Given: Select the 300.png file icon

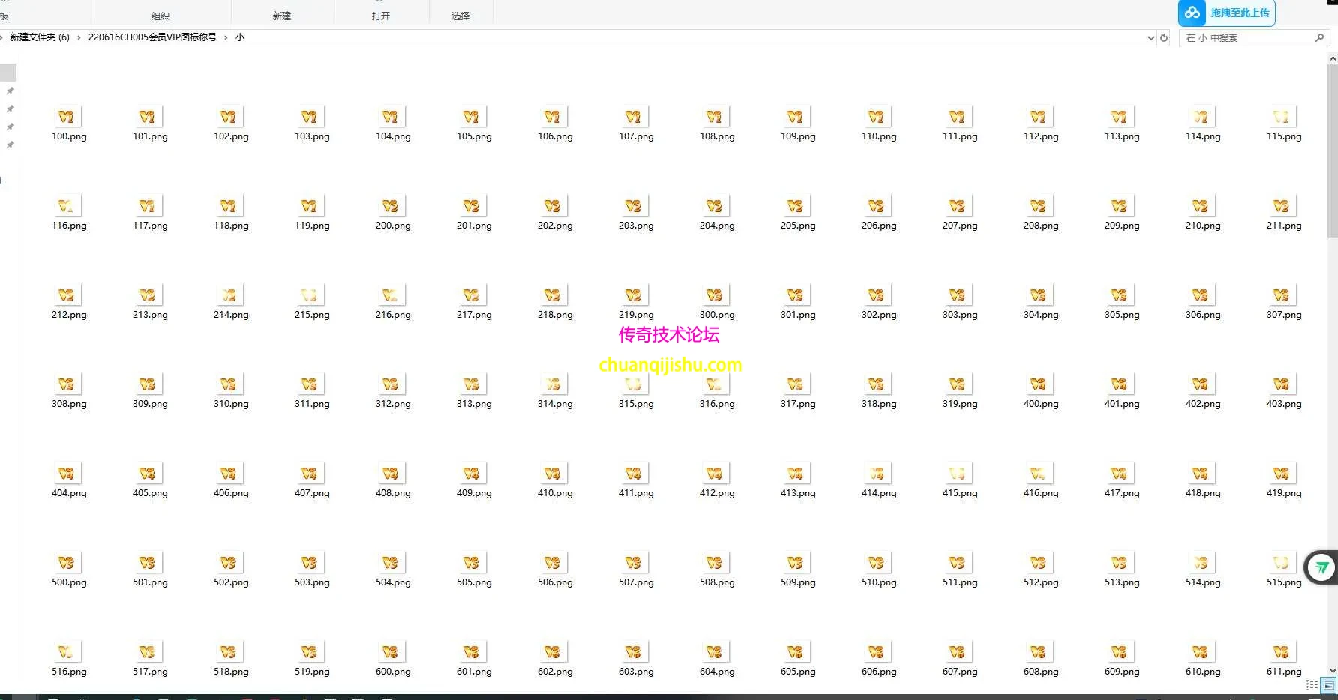Looking at the screenshot, I should (x=717, y=295).
